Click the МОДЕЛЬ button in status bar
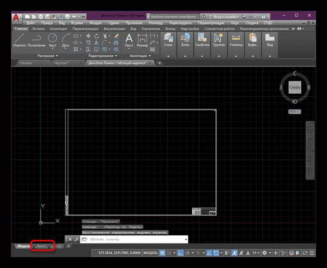 [150, 253]
